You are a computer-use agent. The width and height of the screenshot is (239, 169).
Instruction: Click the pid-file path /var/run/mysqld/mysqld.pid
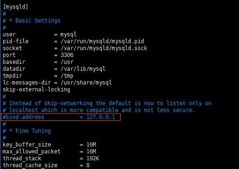102,41
